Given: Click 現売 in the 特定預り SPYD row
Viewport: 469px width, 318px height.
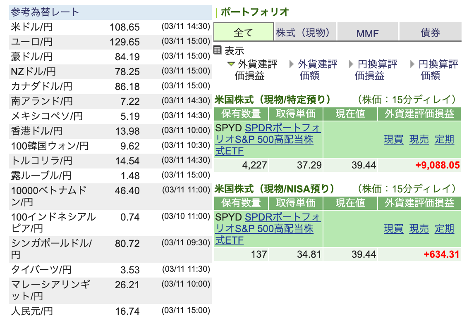Looking at the screenshot, I should click(419, 140).
